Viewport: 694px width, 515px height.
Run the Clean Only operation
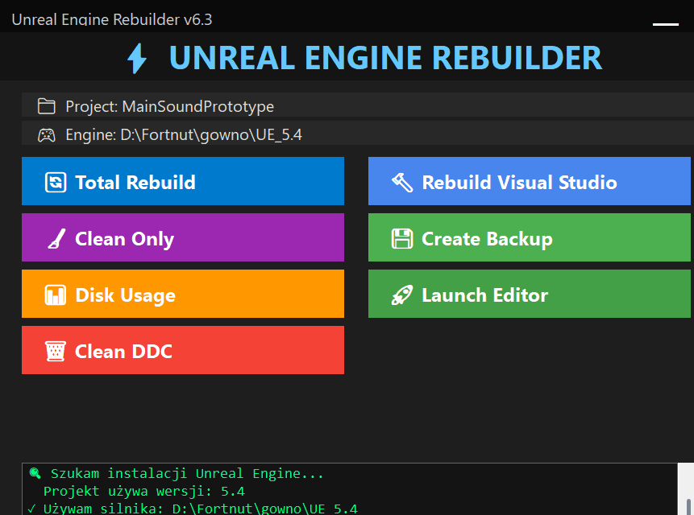[x=181, y=237]
